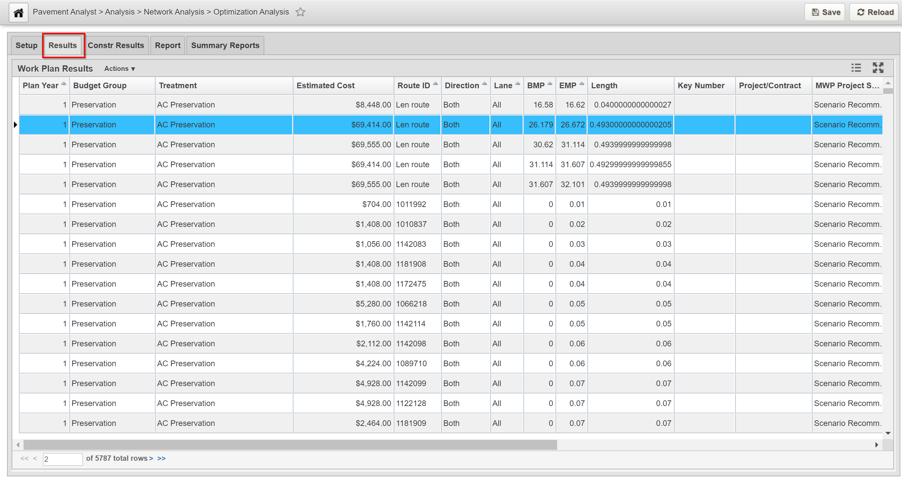
Task: Mark page as favorite with star icon
Action: pyautogui.click(x=300, y=12)
